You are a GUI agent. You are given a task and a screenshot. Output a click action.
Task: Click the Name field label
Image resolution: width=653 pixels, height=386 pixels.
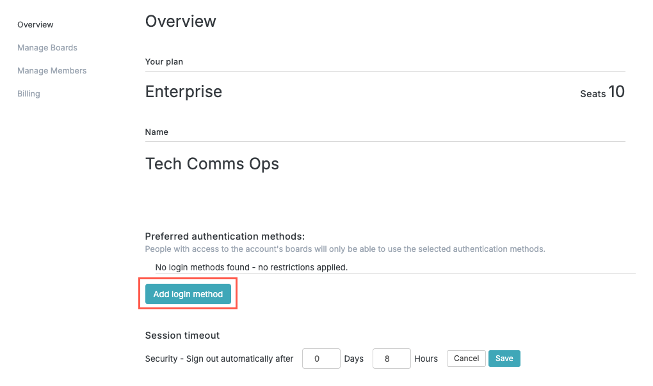coord(157,132)
